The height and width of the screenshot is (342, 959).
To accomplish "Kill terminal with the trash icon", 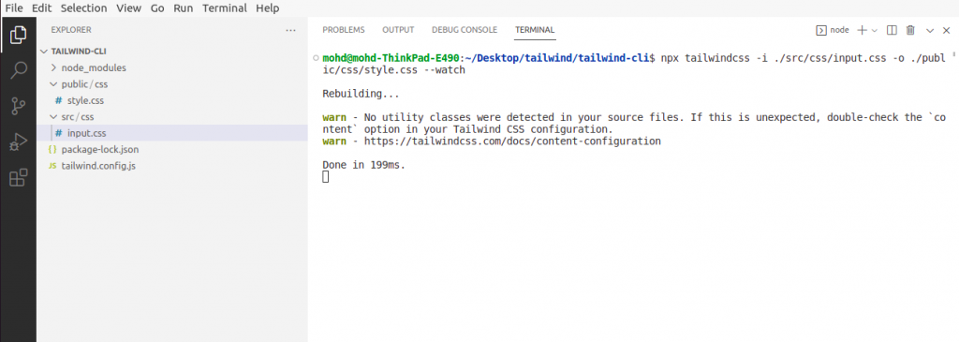I will (x=910, y=30).
